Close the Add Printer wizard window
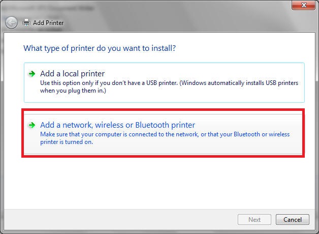Viewport: 319px width, 234px height. click(303, 5)
